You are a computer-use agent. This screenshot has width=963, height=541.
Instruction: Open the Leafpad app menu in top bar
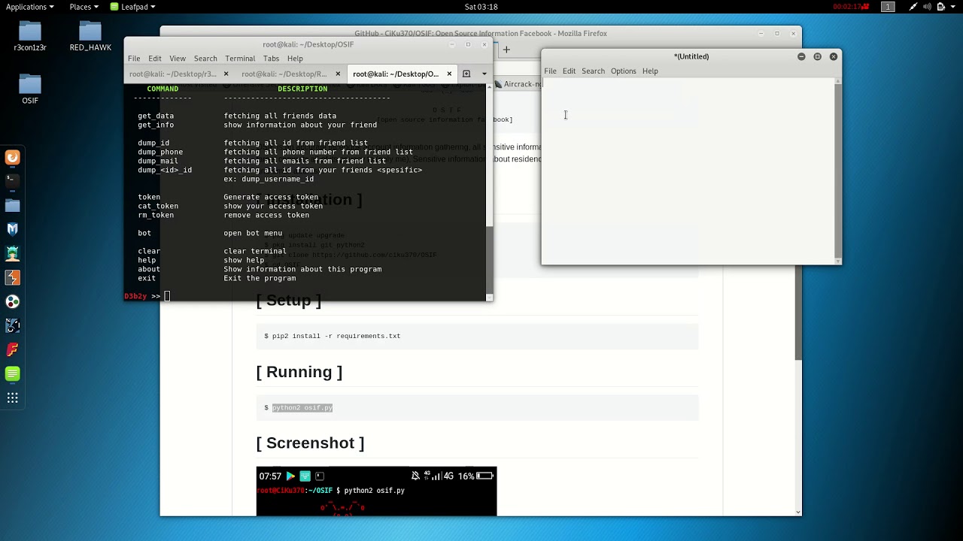[x=132, y=7]
